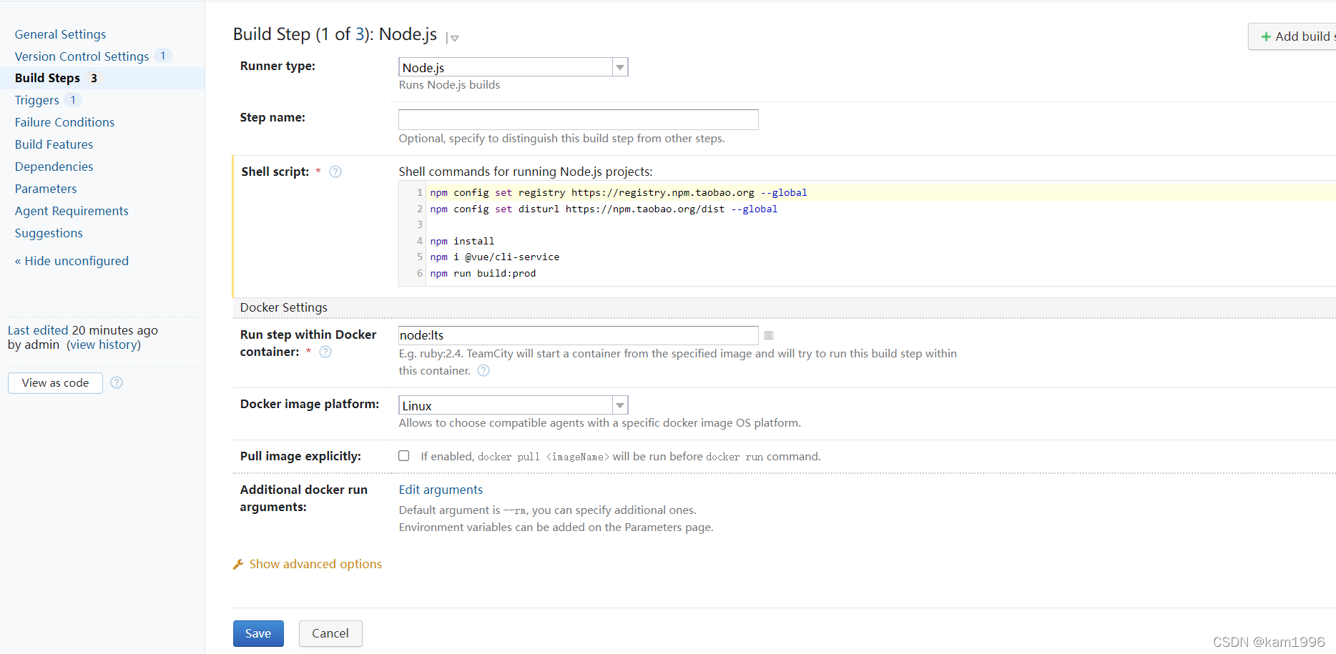The width and height of the screenshot is (1336, 654).
Task: Open Build Features section
Action: (54, 144)
